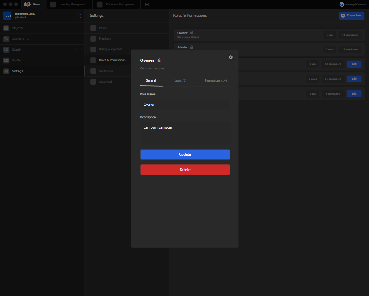Click the Hischool organization logo
Viewport: 369px width, 296px height.
7,16
